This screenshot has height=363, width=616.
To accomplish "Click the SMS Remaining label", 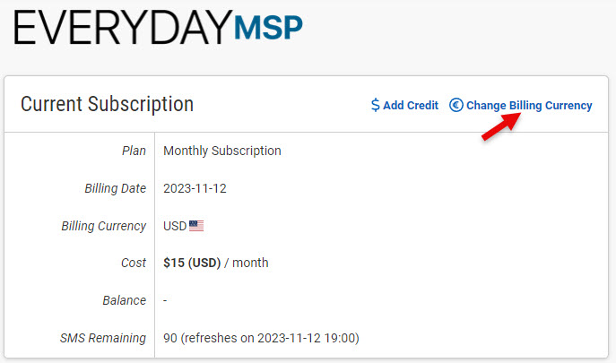I will click(x=102, y=338).
